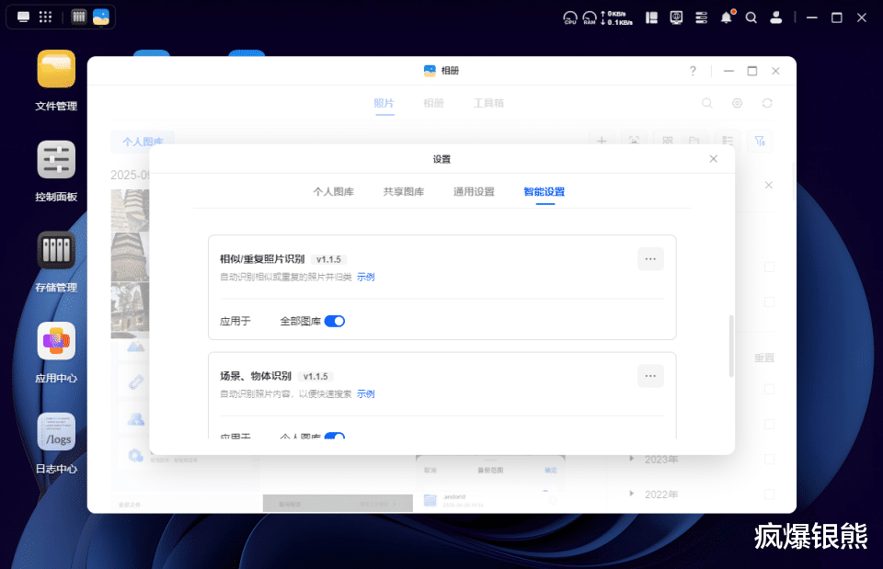Open the widgets panel icon in top bar
The height and width of the screenshot is (569, 883).
coord(651,18)
